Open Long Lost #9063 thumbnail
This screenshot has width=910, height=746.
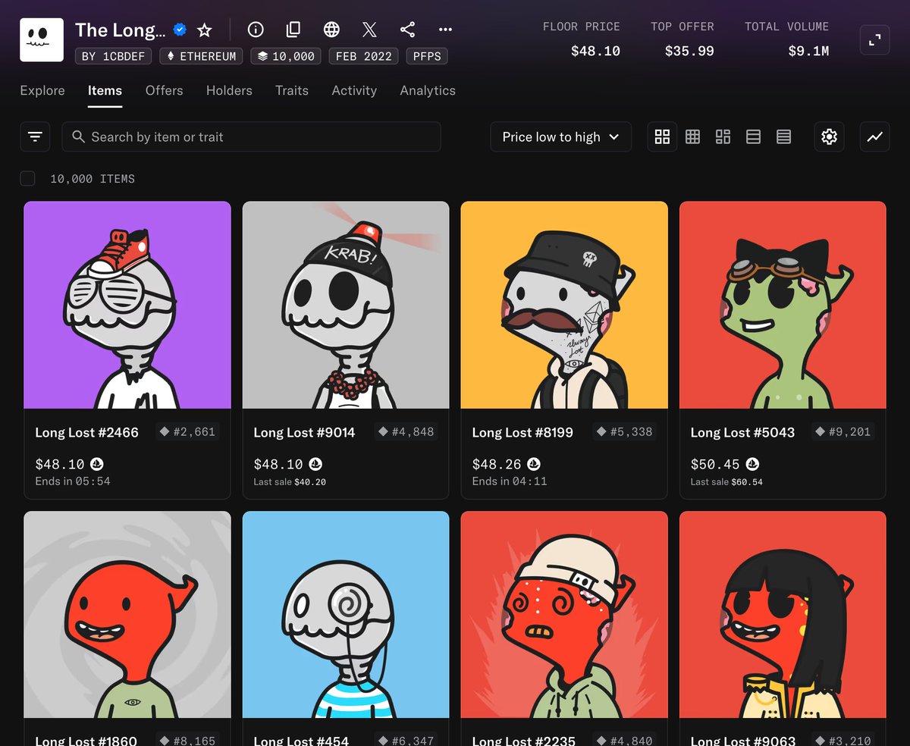pyautogui.click(x=783, y=614)
